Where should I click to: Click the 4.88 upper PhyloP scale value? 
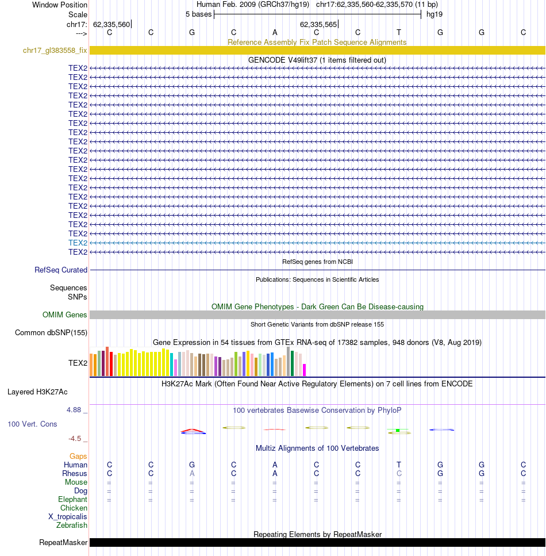click(x=74, y=410)
